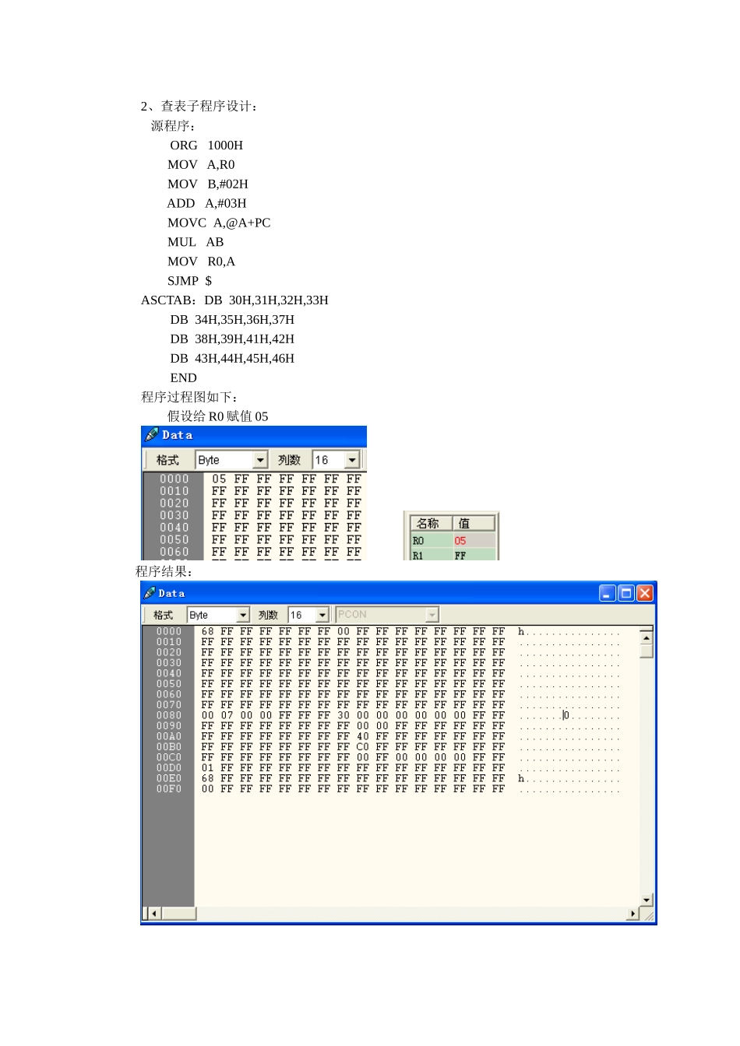Open the column count 16 dropdown in upper window
Image resolution: width=740 pixels, height=1046 pixels.
[352, 460]
